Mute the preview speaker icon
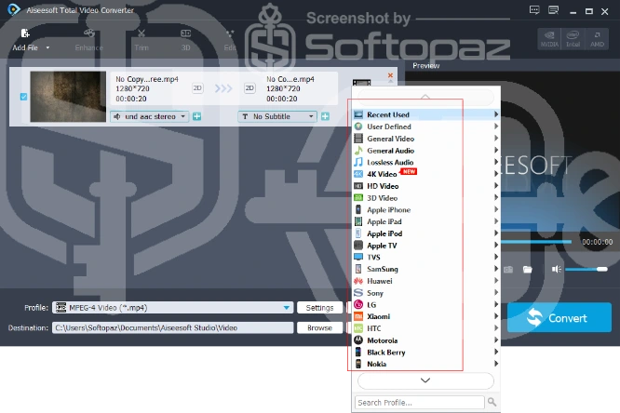620x413 pixels. [x=557, y=269]
